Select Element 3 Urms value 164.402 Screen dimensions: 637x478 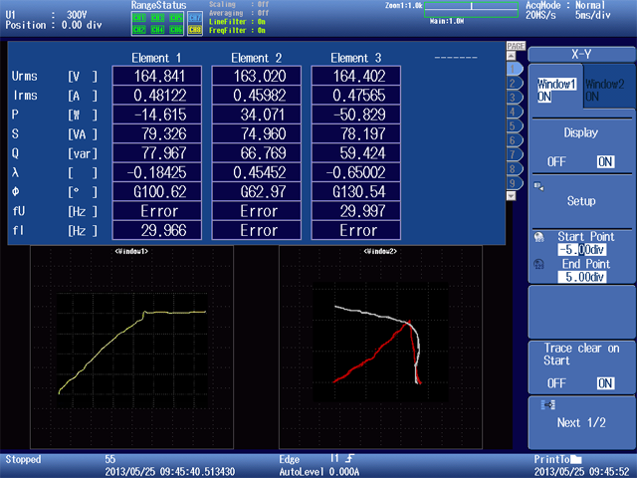(x=356, y=76)
